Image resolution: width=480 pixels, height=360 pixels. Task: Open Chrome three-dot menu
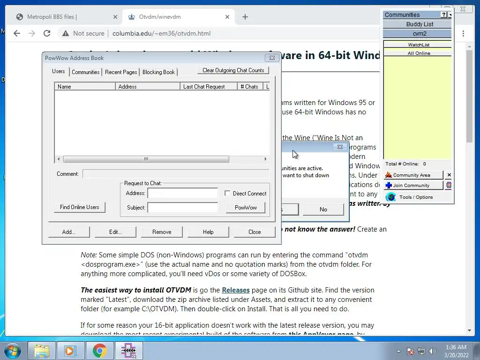[463, 33]
